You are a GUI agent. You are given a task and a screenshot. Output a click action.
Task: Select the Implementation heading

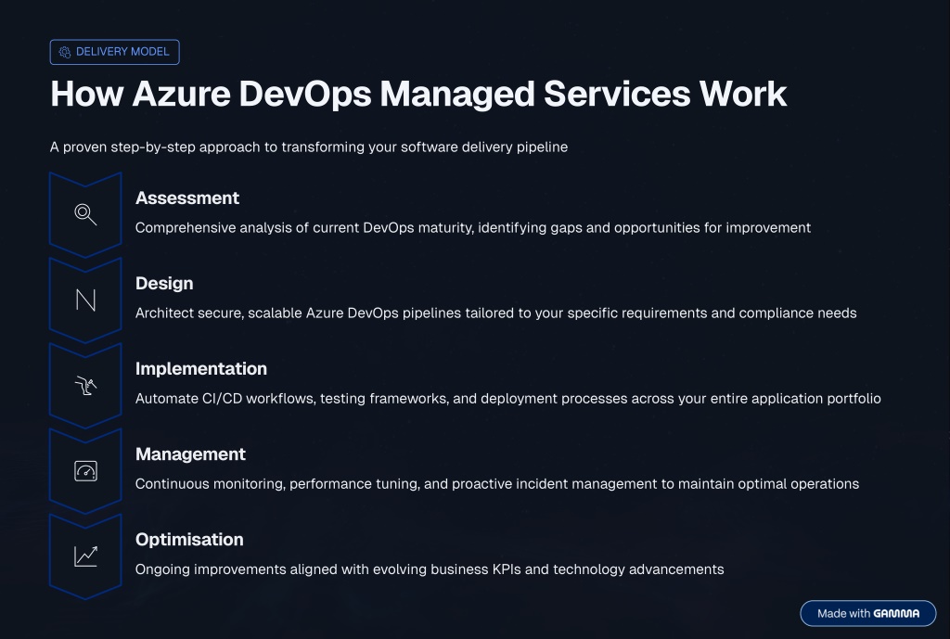click(x=200, y=368)
